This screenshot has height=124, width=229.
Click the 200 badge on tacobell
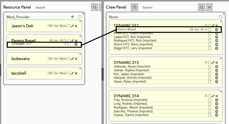point(50,73)
